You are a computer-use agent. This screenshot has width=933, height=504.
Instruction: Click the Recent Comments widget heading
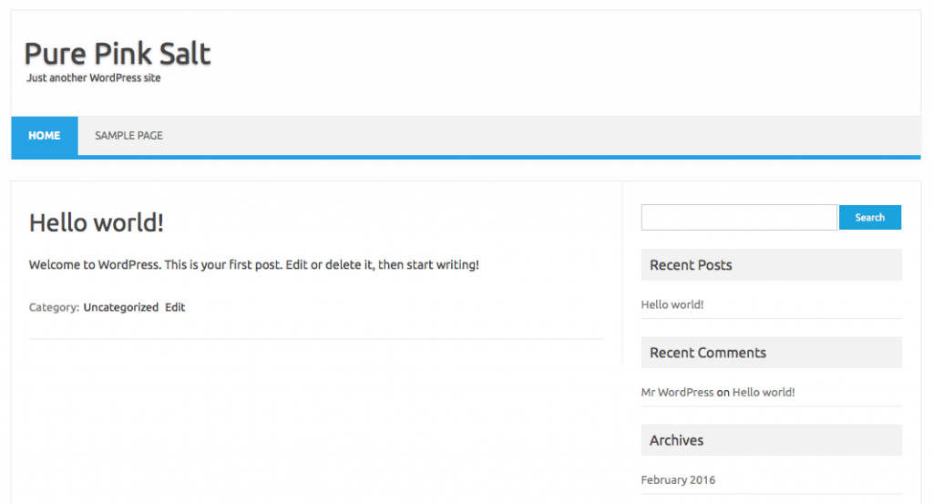tap(772, 353)
